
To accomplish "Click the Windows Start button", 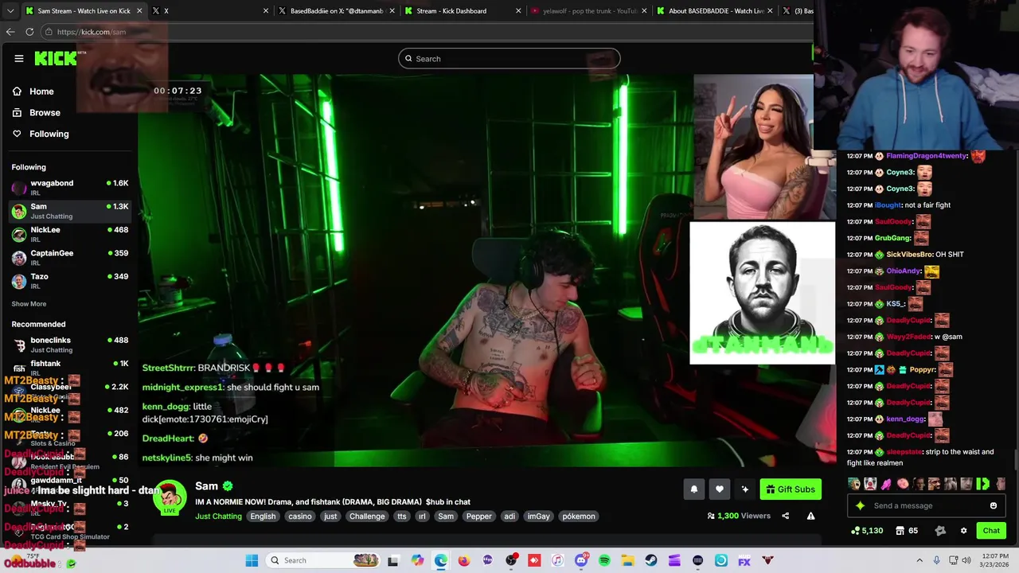I will 252,560.
